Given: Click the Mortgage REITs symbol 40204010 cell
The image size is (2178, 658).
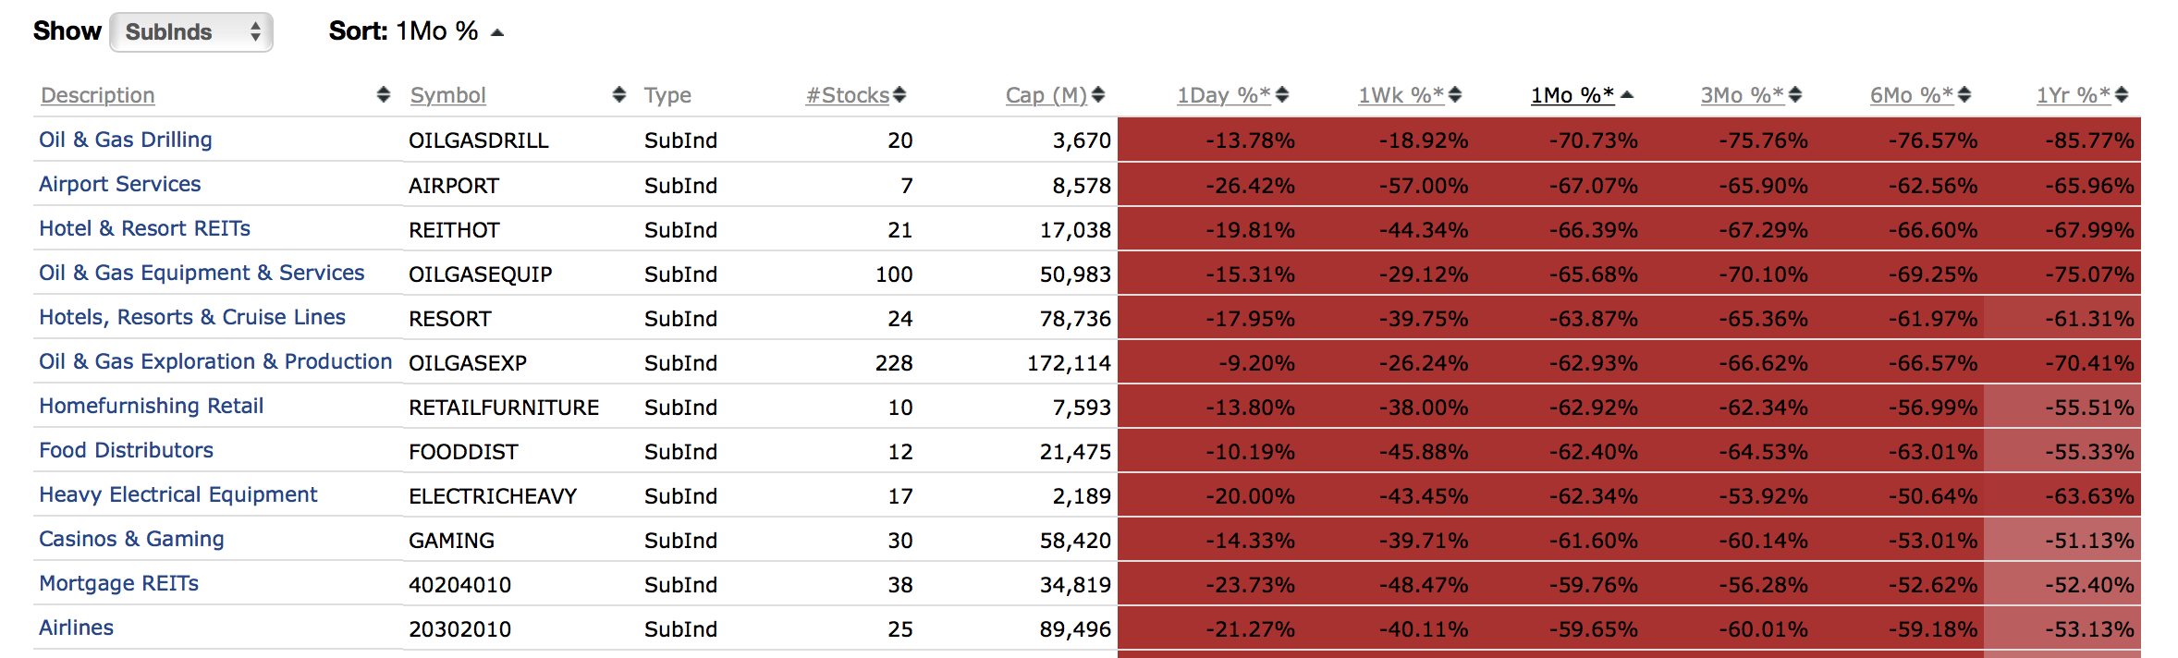Looking at the screenshot, I should click(x=459, y=585).
